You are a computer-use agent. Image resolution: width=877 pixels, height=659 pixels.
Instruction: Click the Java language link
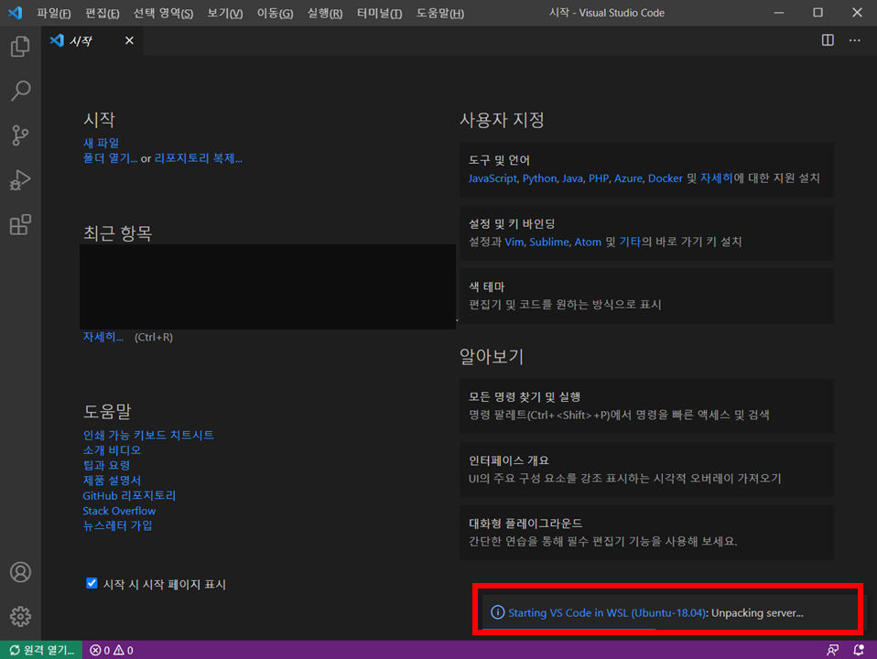click(572, 178)
